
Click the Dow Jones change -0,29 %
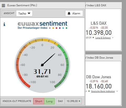tap(94, 81)
